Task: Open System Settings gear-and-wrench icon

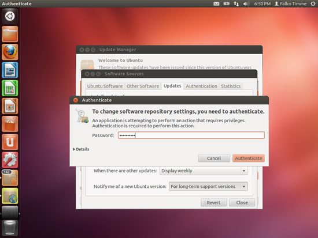Action: [x=10, y=160]
